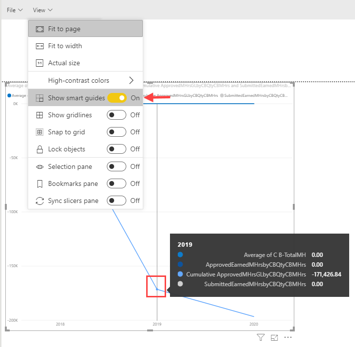Click the -100K y-axis label
The image size is (355, 347).
pyautogui.click(x=13, y=212)
